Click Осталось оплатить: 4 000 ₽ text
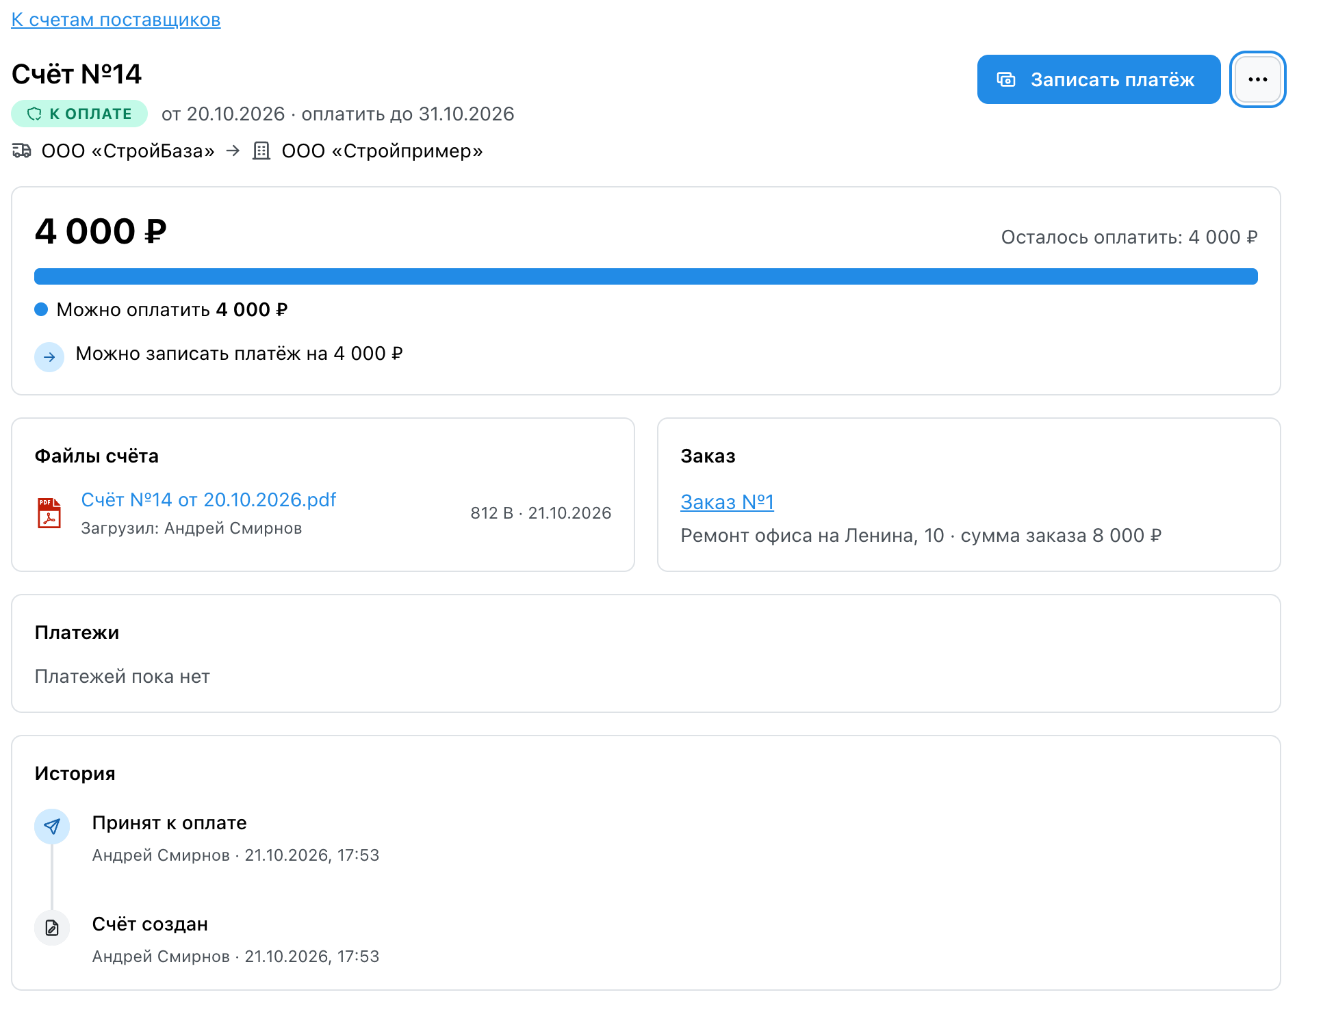This screenshot has width=1336, height=1014. (1129, 237)
